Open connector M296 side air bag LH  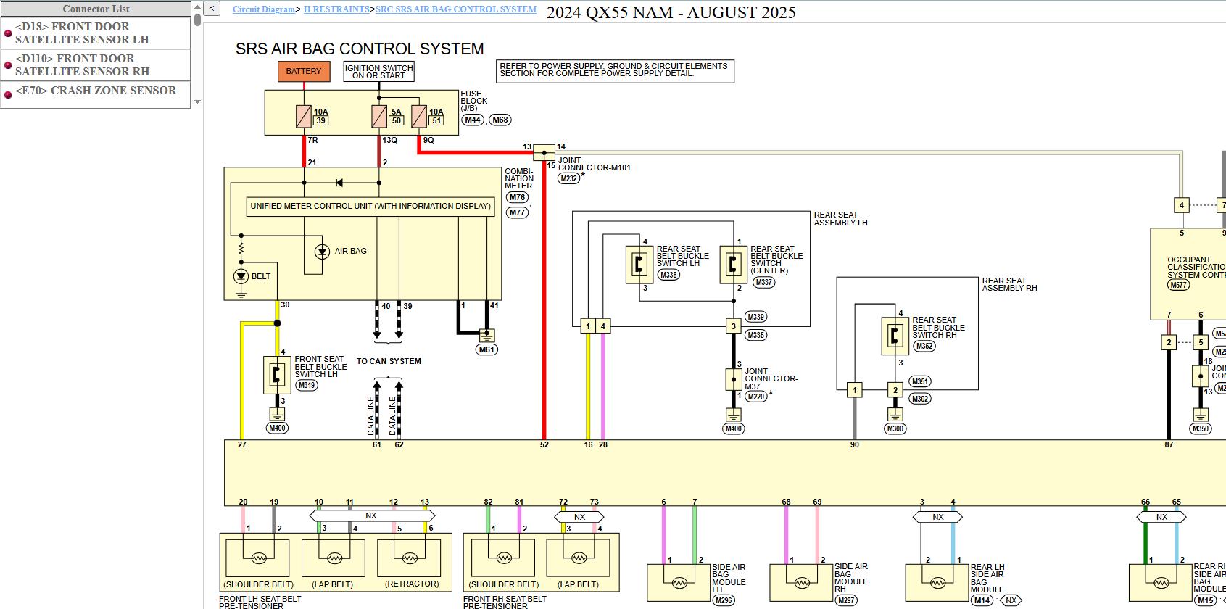click(724, 600)
